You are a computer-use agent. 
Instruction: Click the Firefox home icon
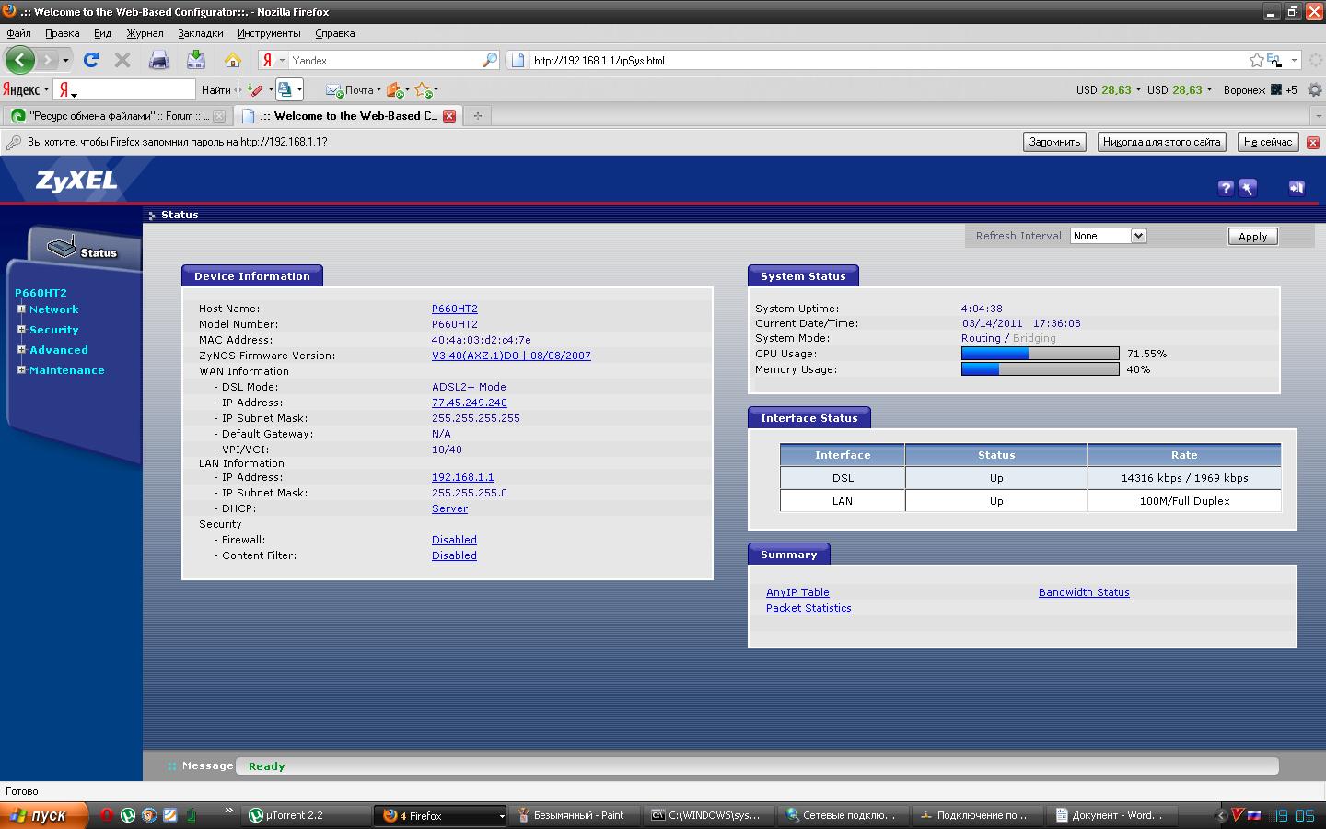point(233,61)
